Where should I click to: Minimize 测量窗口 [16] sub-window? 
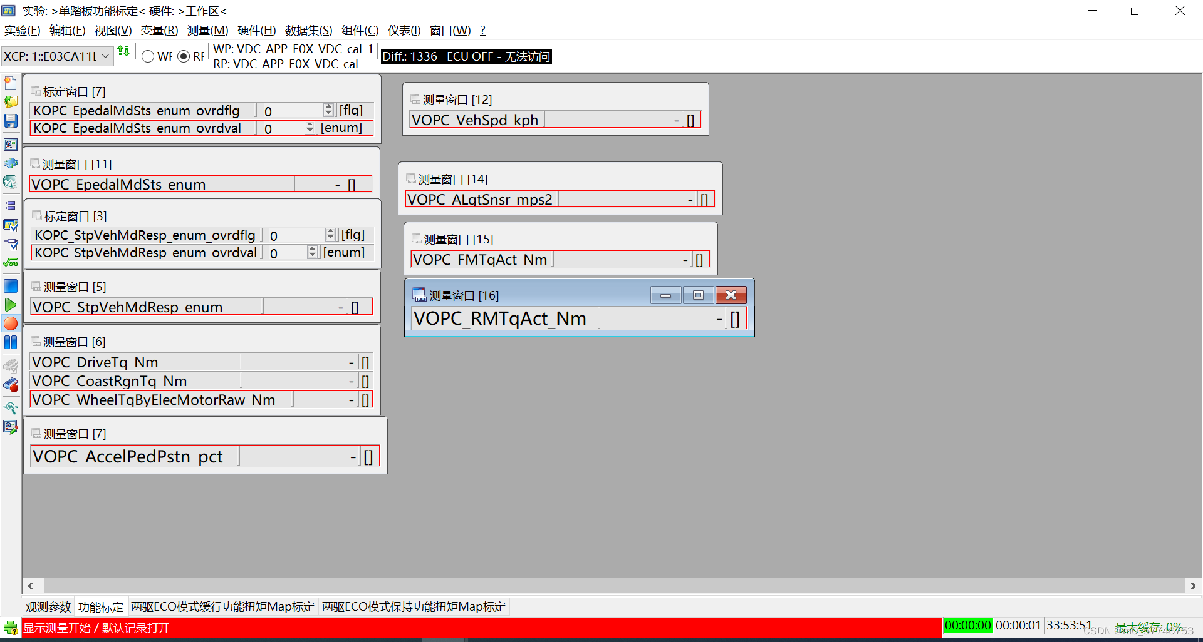click(x=665, y=295)
